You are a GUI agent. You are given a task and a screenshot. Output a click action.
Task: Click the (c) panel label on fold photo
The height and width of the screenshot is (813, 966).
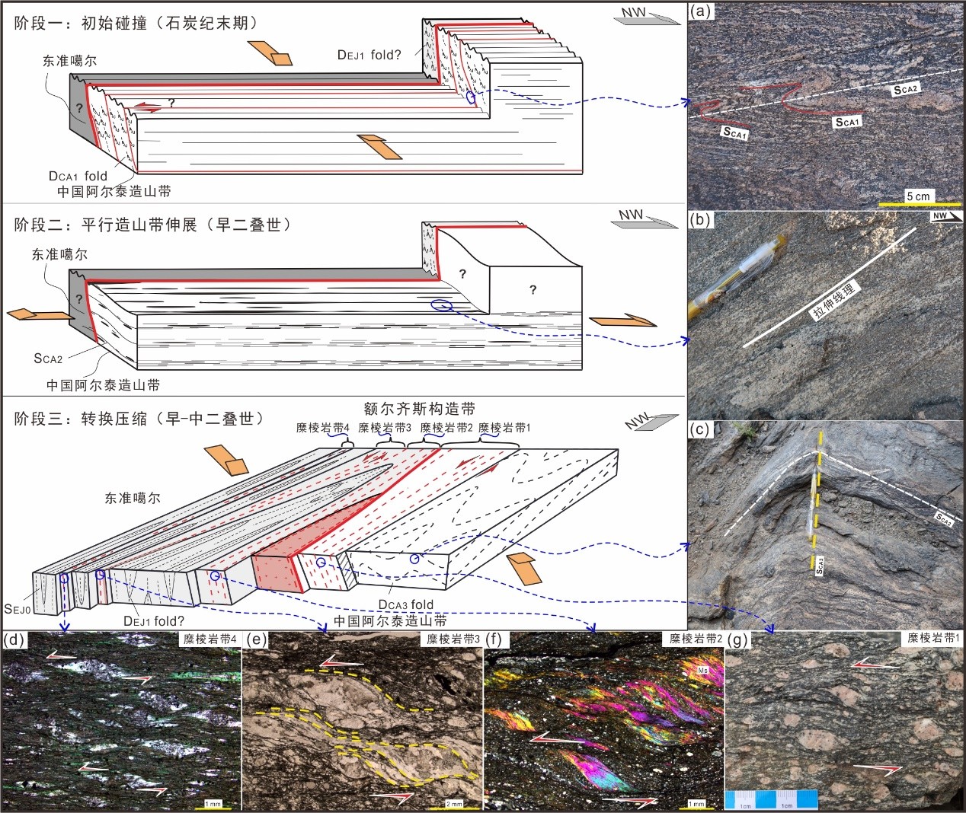[x=699, y=429]
